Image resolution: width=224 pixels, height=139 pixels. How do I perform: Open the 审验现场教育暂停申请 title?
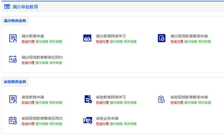[x=189, y=97]
